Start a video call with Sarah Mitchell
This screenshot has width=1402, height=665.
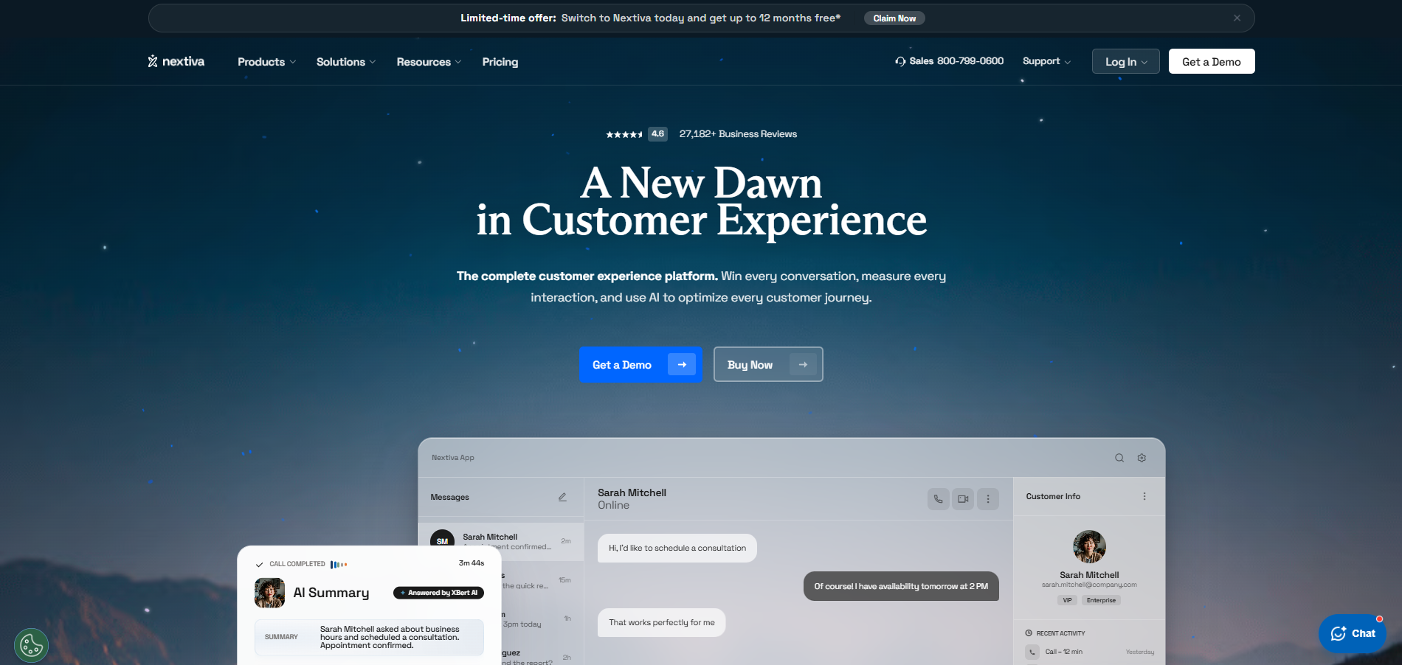963,499
